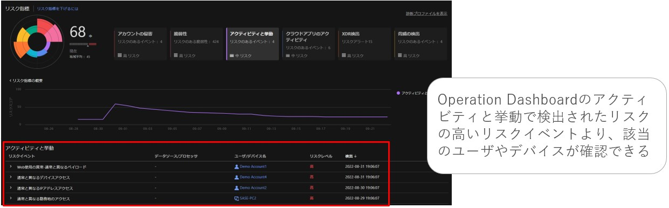Click the risk level 高 for Demo Account1
This screenshot has width=669, height=208.
click(312, 167)
